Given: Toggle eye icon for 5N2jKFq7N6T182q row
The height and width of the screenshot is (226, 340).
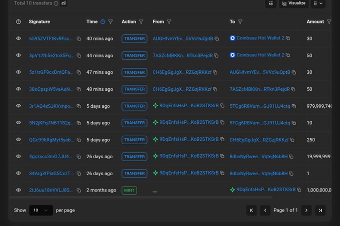Looking at the screenshot, I should point(18,122).
